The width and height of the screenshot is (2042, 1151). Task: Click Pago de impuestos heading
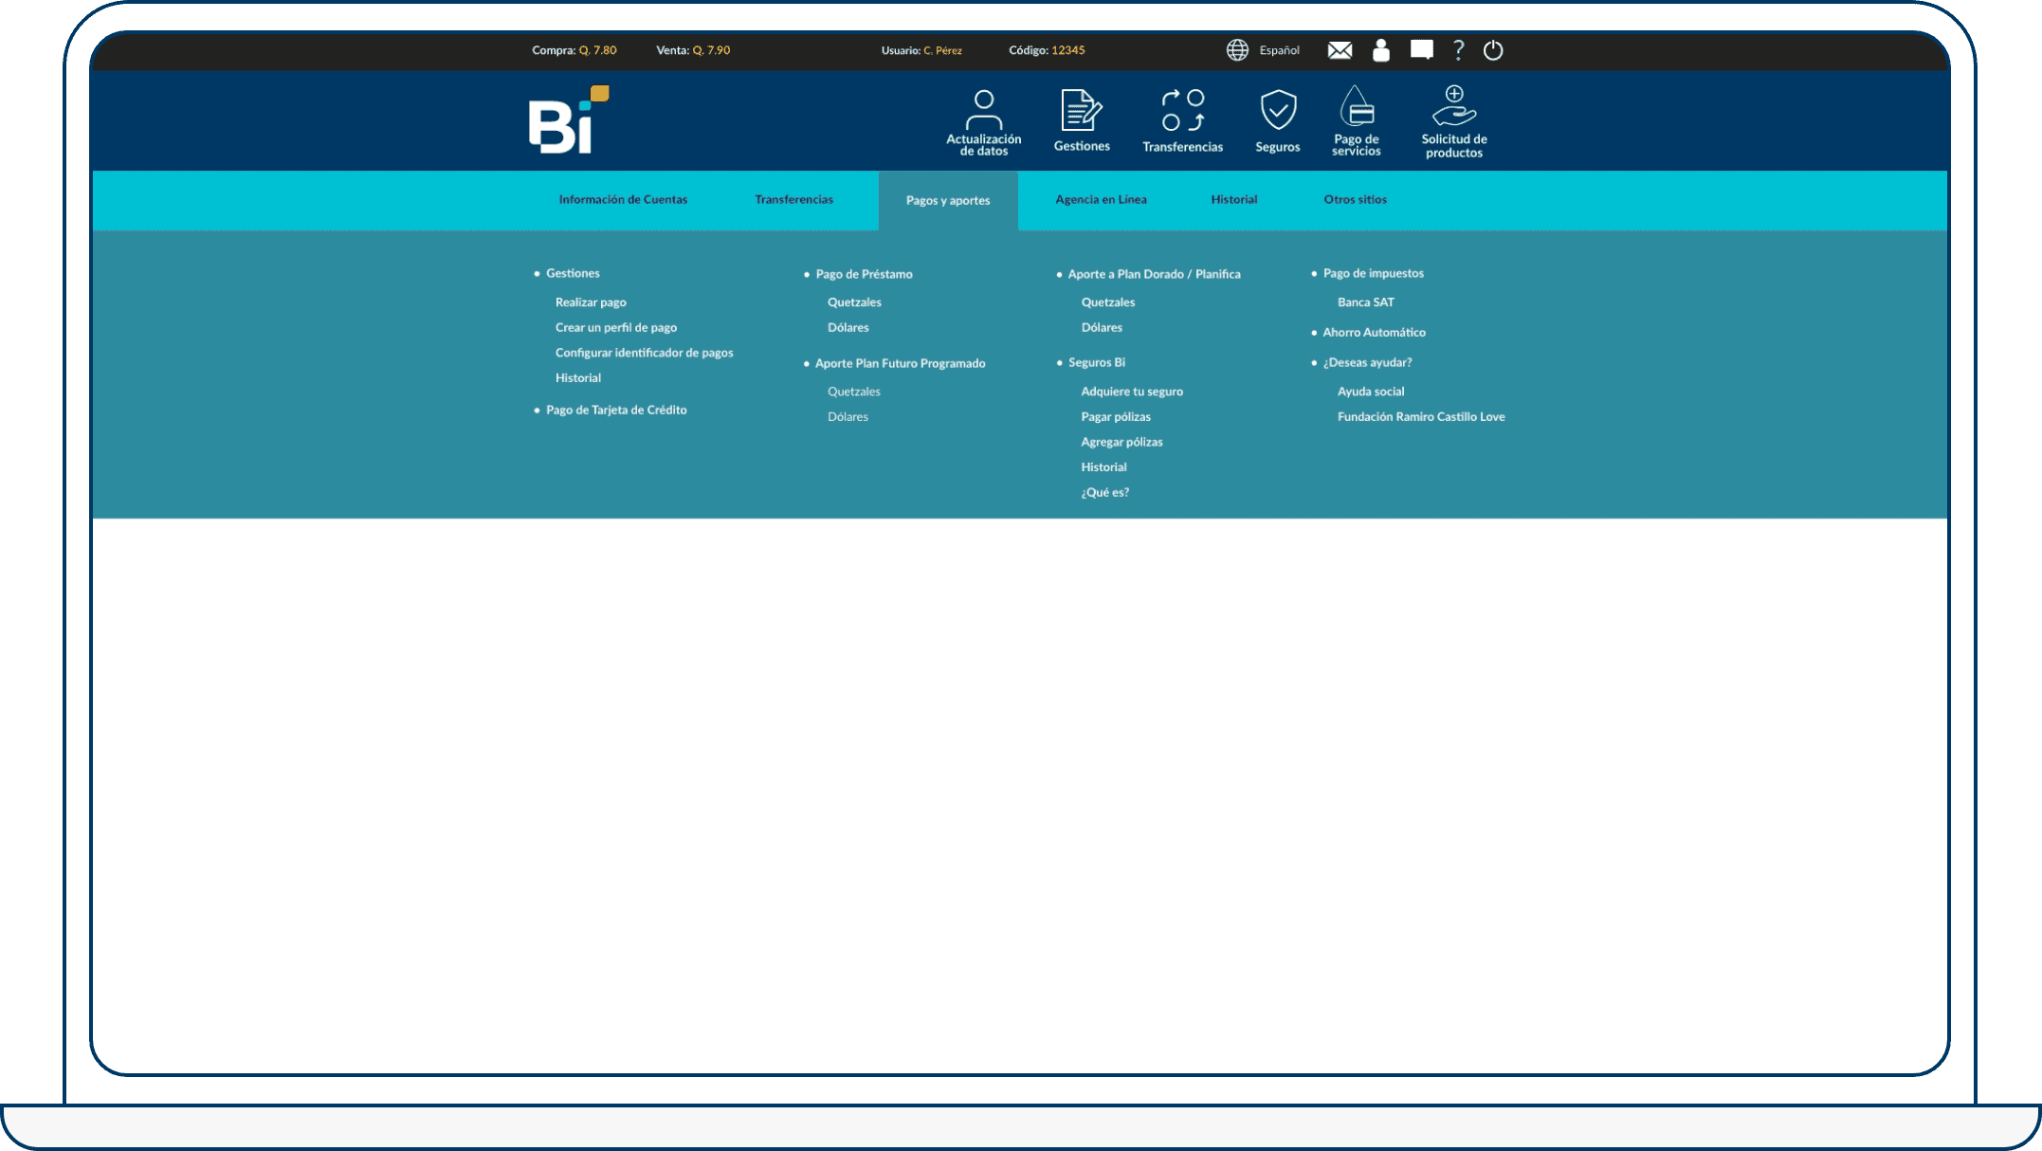click(1373, 273)
